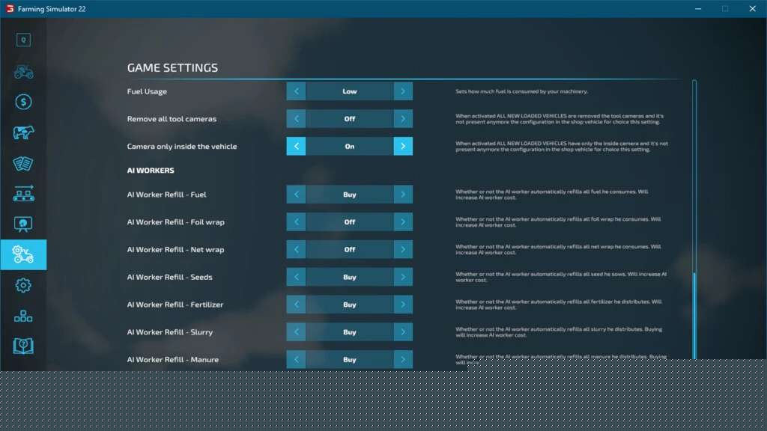
Task: Select the 'AI Worker Refill - Net wrap' label
Action: pos(175,249)
